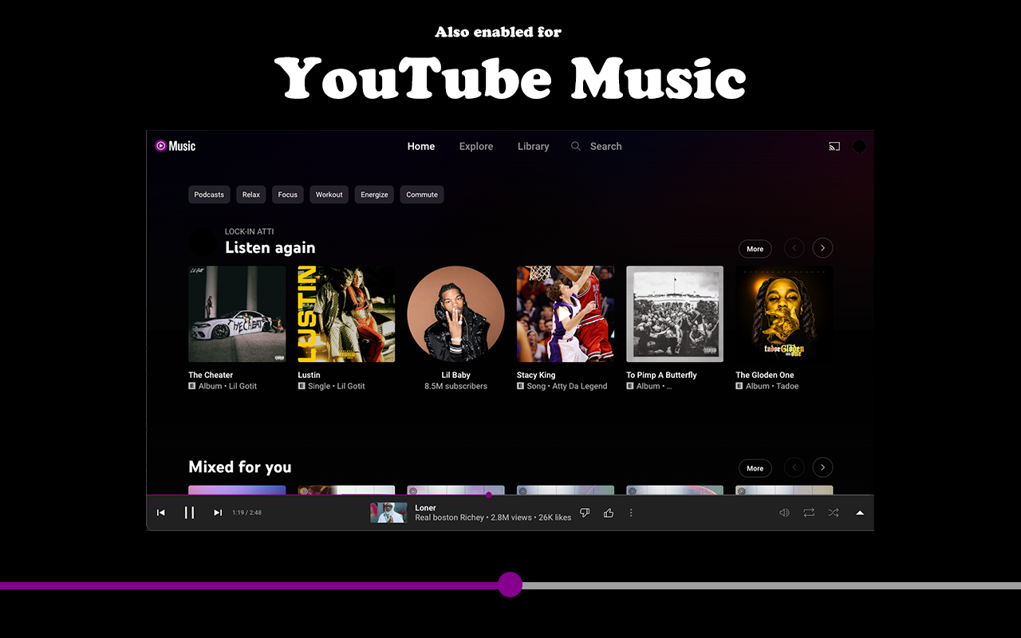
Task: Click the Search field
Action: click(x=605, y=146)
